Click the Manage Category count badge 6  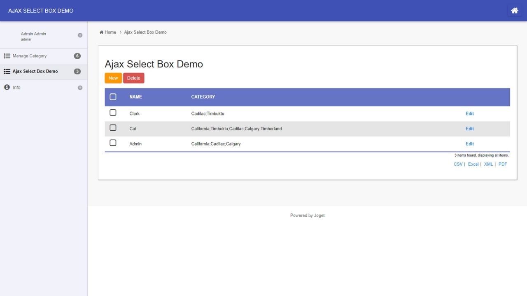77,56
